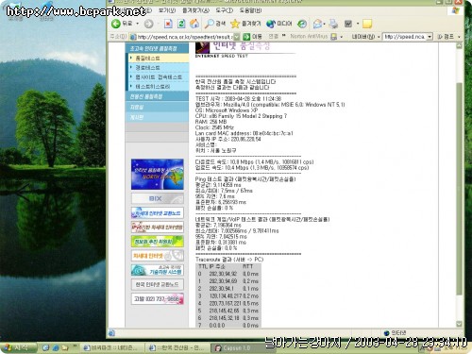Screen dimensions: 472x354
Task: Select the 품질테스트 sidebar menu item
Action: click(x=158, y=59)
